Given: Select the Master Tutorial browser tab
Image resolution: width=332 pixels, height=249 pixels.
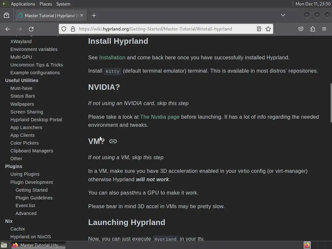Looking at the screenshot, I should pyautogui.click(x=51, y=16).
